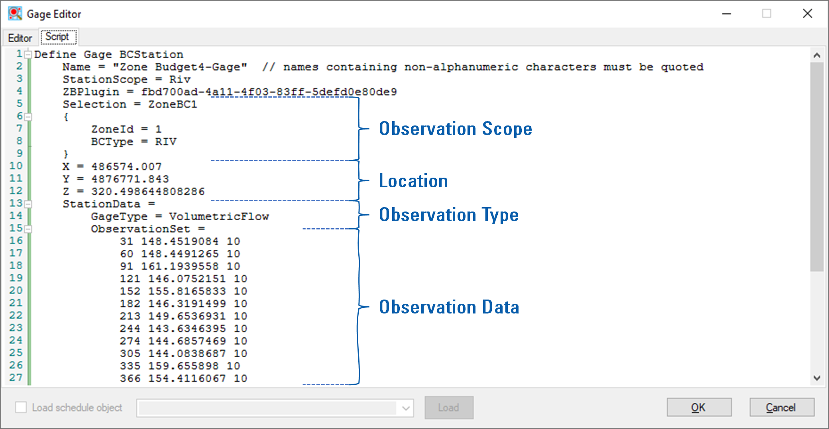This screenshot has width=829, height=429.
Task: Place cursor on the GageType VolumetricFlow line
Action: [x=179, y=216]
